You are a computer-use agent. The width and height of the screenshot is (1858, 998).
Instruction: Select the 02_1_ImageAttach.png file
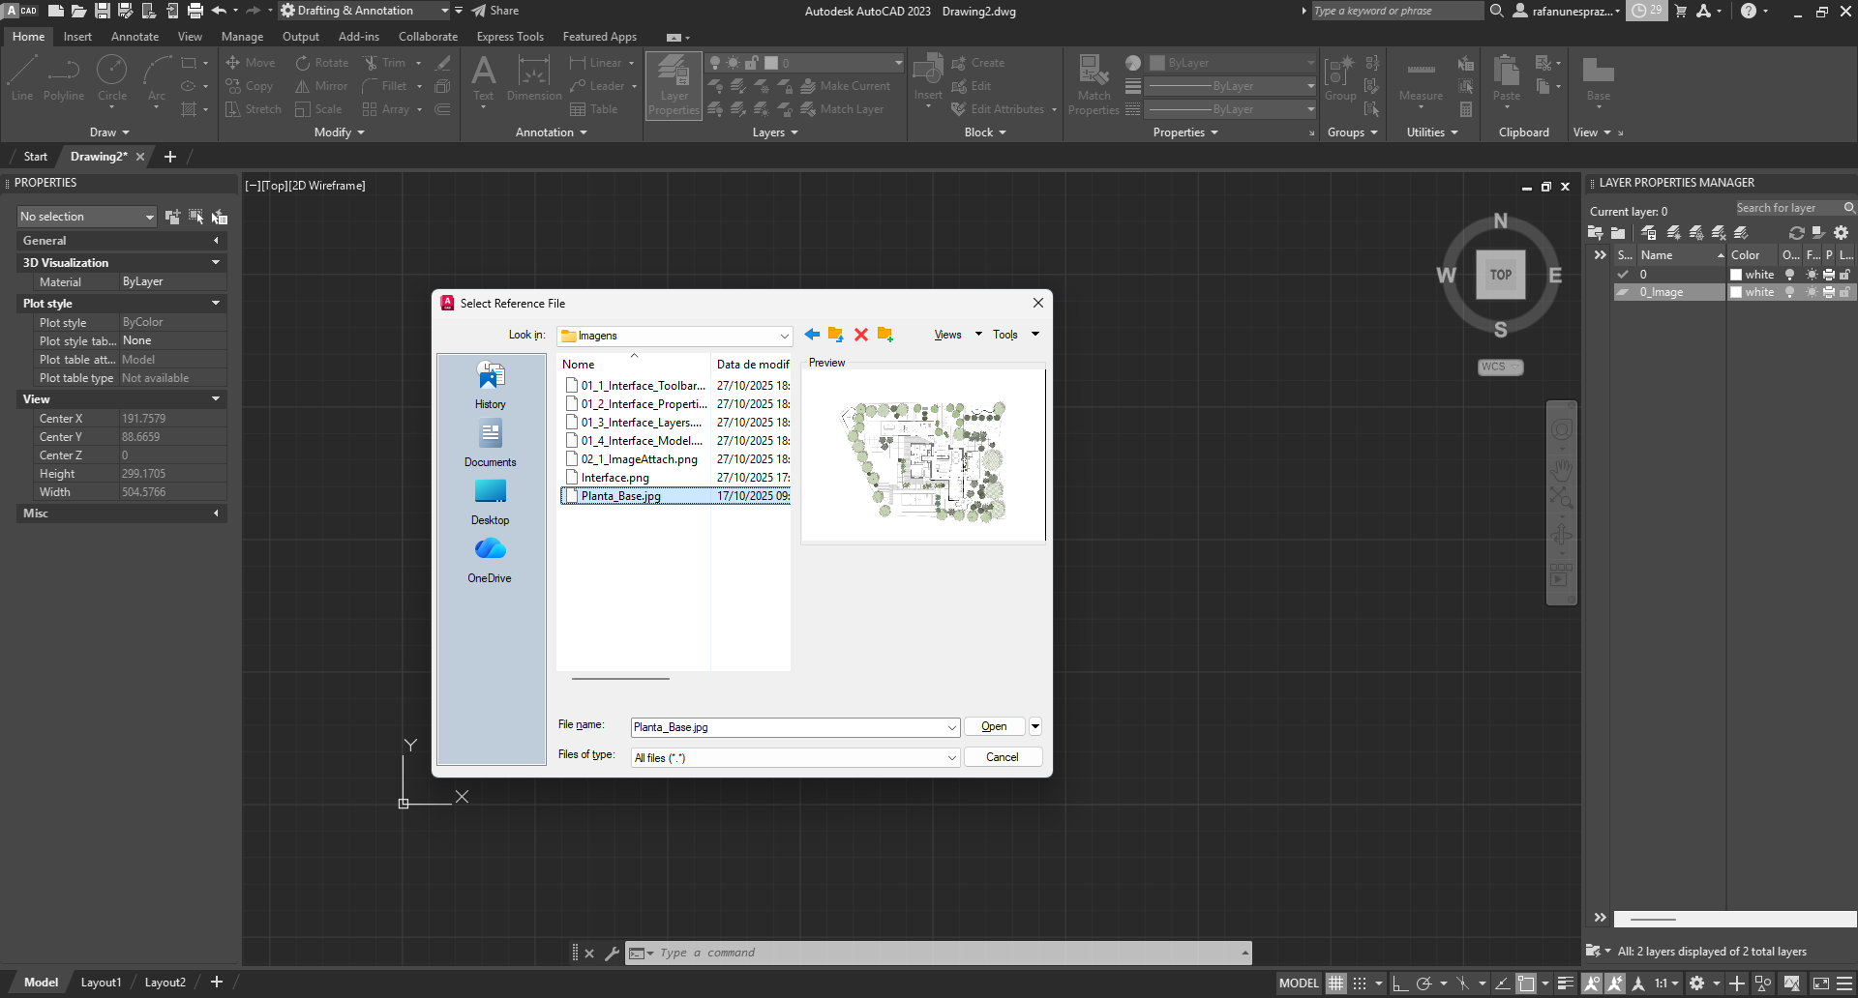639,459
